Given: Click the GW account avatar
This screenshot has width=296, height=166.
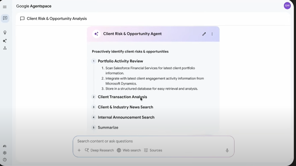Looking at the screenshot, I should coord(287,6).
